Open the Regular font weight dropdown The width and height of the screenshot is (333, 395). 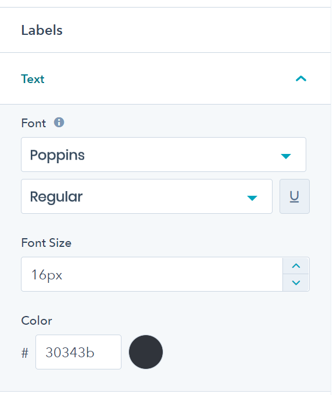coord(146,196)
